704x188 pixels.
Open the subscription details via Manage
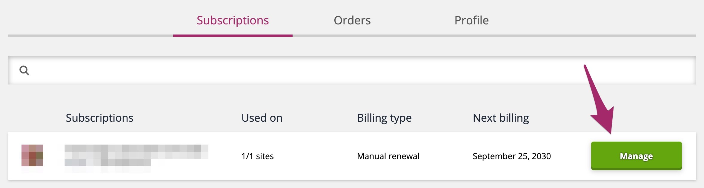(x=636, y=156)
